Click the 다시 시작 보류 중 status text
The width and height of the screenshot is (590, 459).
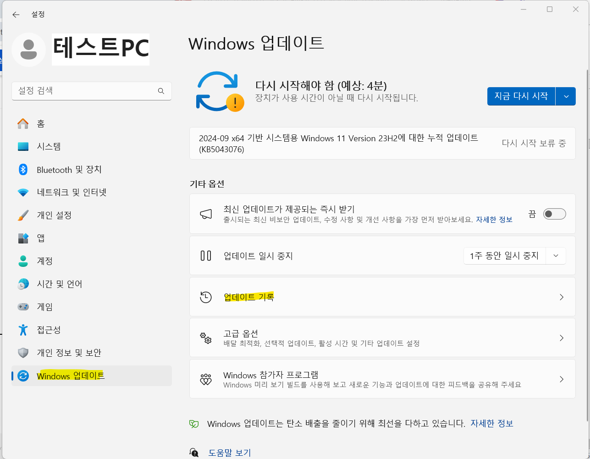534,144
